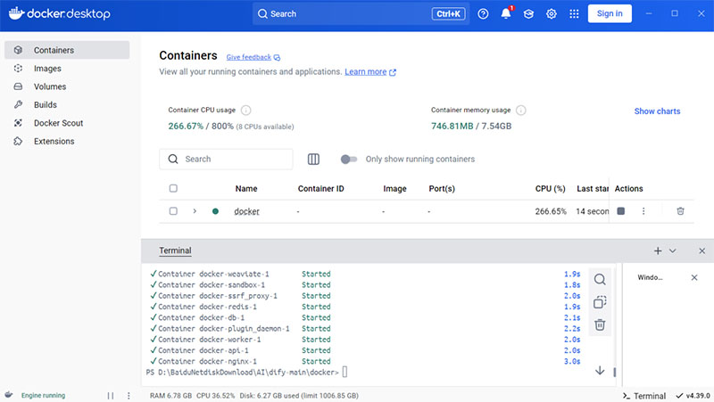The height and width of the screenshot is (402, 714).
Task: Click the RAM 6.78 GB status
Action: 170,396
